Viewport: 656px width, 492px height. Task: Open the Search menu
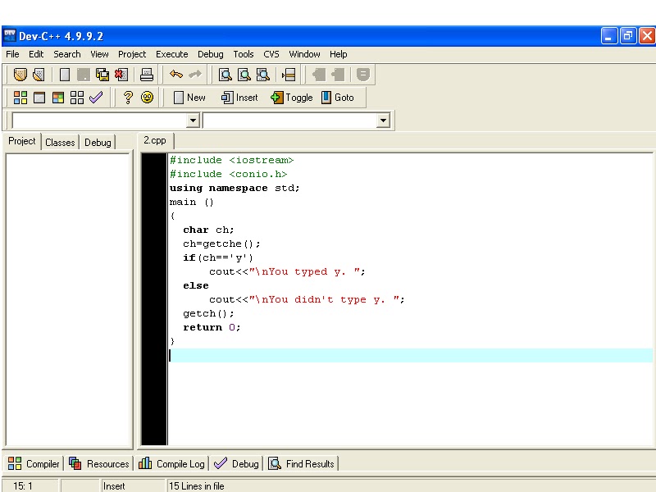67,54
